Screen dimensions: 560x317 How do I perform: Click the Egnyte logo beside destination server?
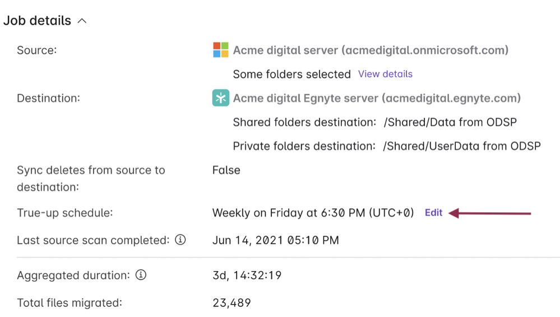(x=220, y=99)
